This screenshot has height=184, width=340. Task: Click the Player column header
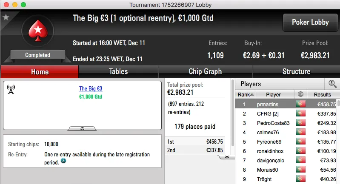tap(273, 94)
